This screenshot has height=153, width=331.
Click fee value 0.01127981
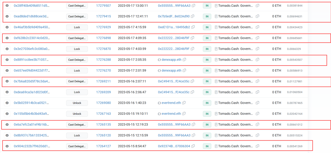295,81
